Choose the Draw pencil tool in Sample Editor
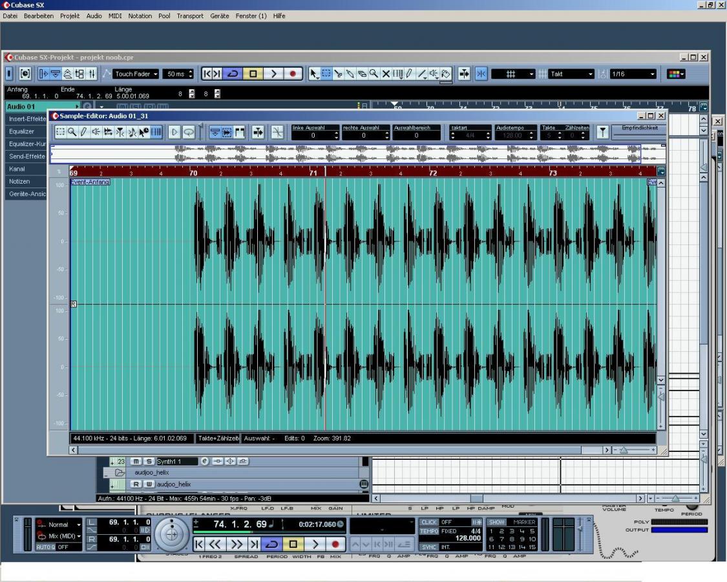The image size is (727, 582). click(x=84, y=133)
